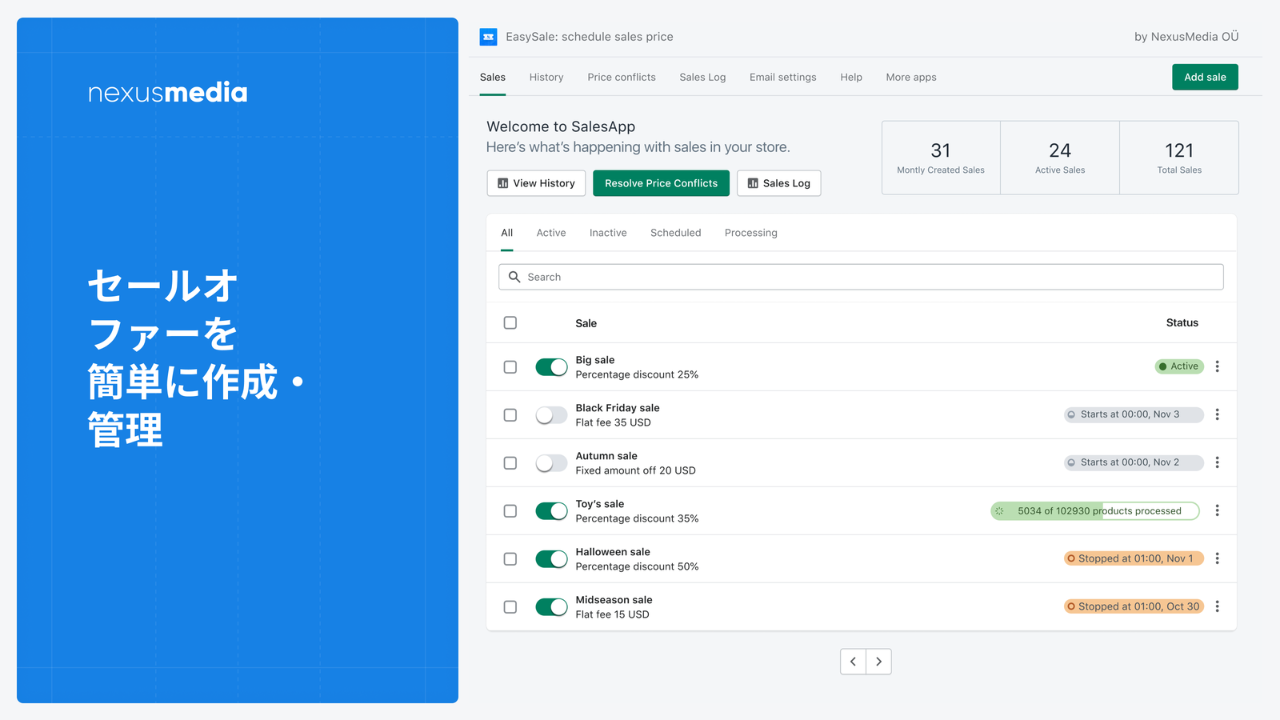Click the Toy's sale processing progress bar
The image size is (1280, 720).
point(1095,511)
